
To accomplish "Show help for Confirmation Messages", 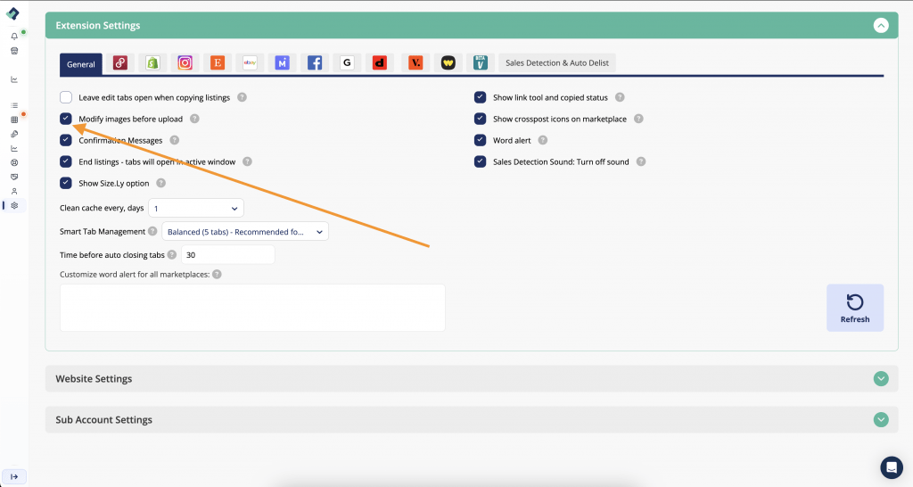I will tap(174, 140).
